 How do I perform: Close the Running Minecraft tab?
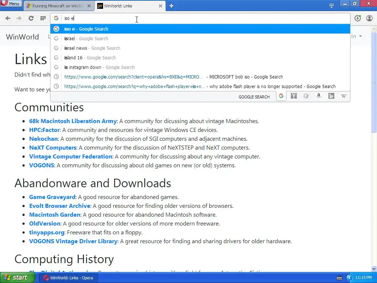89,6
